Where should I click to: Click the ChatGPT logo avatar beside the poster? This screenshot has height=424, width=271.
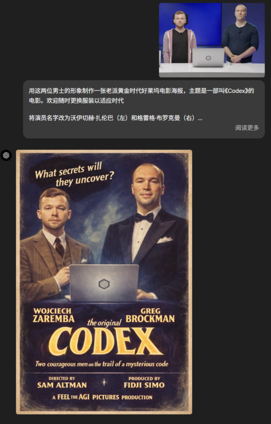point(6,155)
